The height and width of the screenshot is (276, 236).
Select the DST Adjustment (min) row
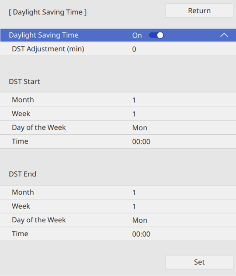(x=118, y=49)
